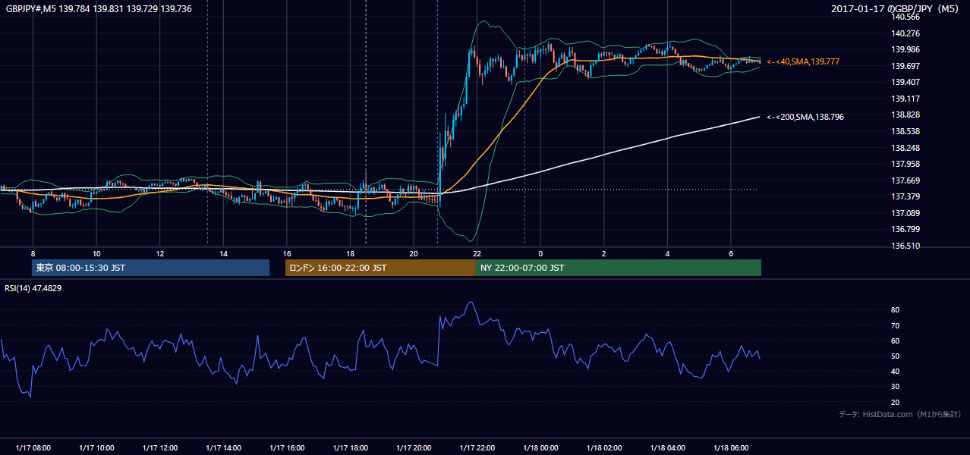Screen dimensions: 970x455
Task: Click hour tick 10 under the price chart
Action: click(96, 253)
